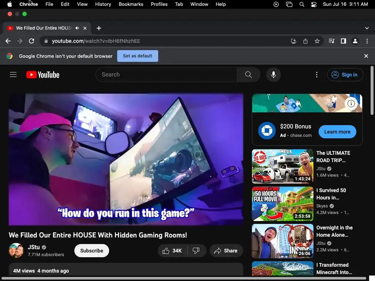This screenshot has width=375, height=281.
Task: Bookmark this page with the star
Action: click(317, 41)
